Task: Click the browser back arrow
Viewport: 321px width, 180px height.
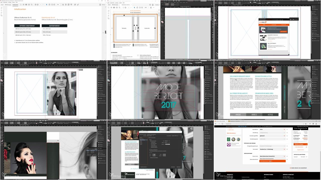Action: 216,124
